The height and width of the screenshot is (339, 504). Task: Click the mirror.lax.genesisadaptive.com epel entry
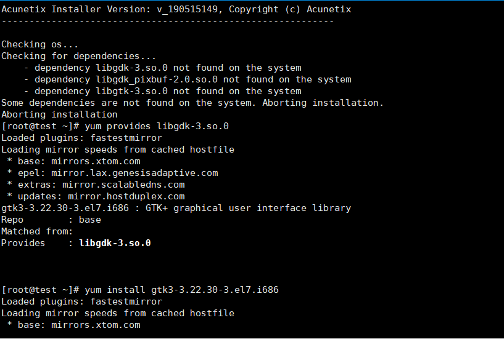(x=112, y=173)
